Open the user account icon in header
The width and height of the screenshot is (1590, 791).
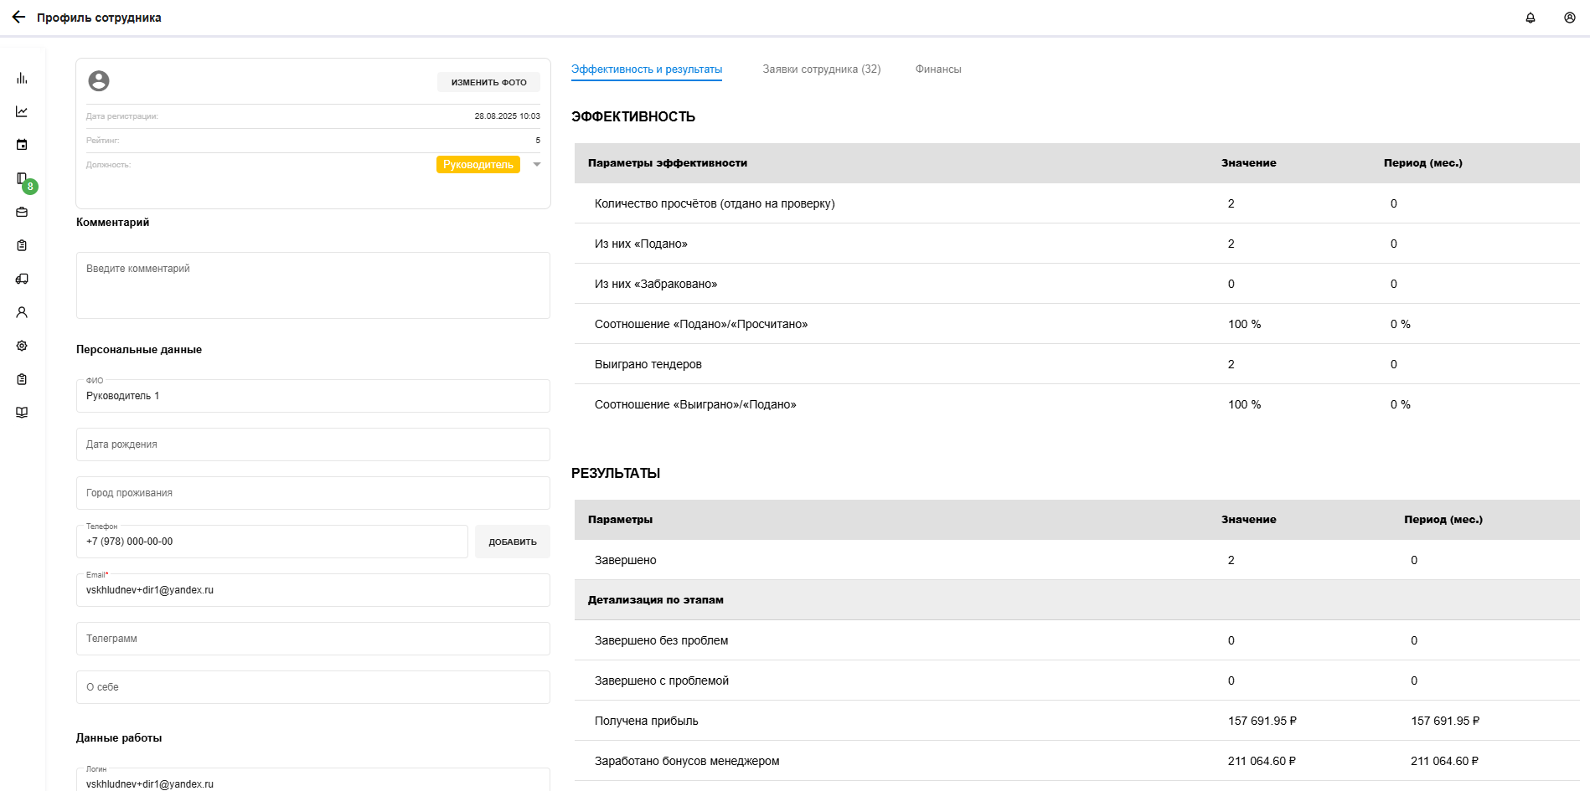point(1570,18)
